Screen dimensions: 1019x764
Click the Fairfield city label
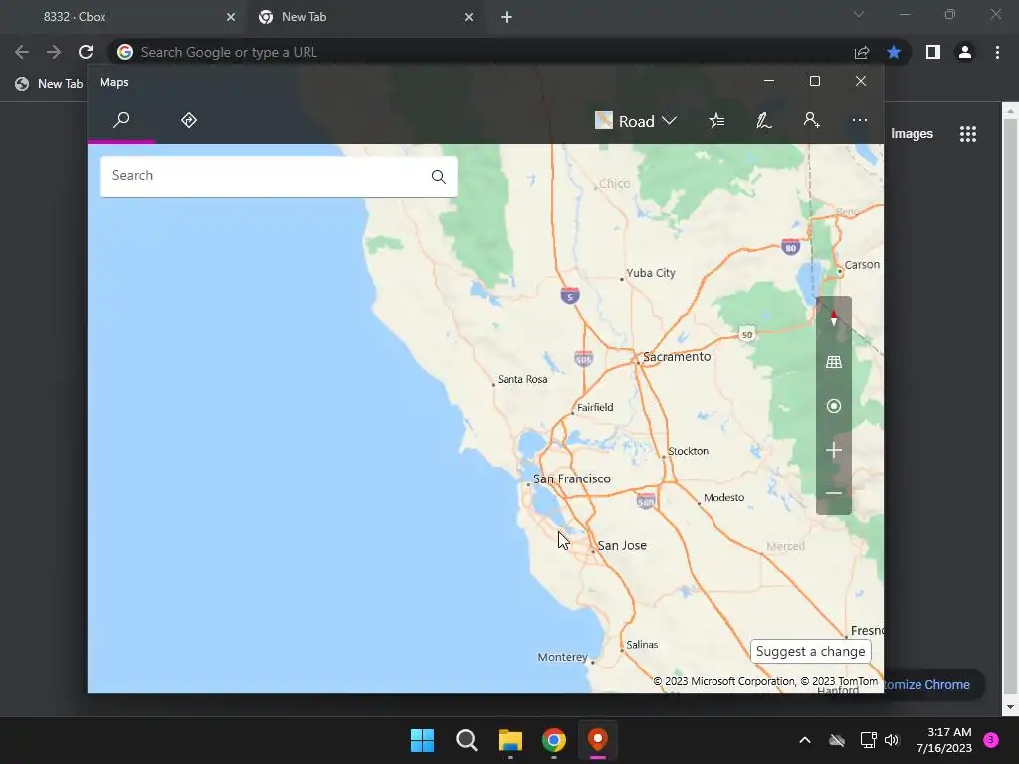[595, 407]
